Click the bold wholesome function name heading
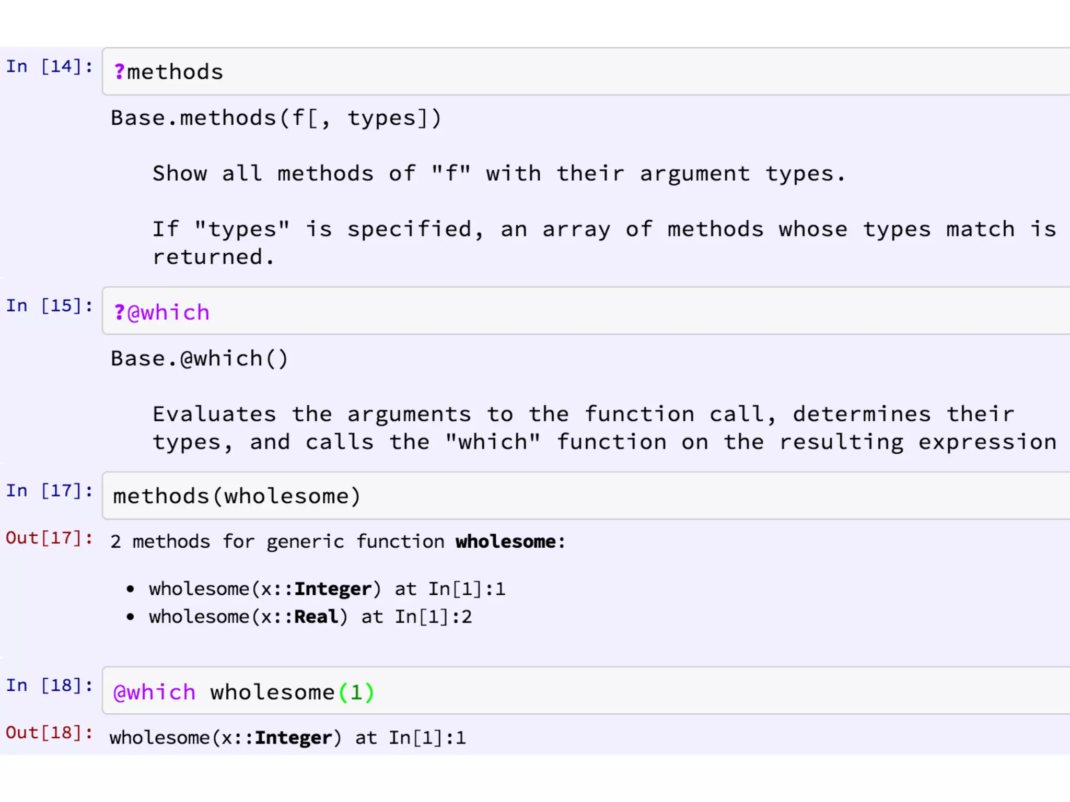1070x802 pixels. click(505, 541)
